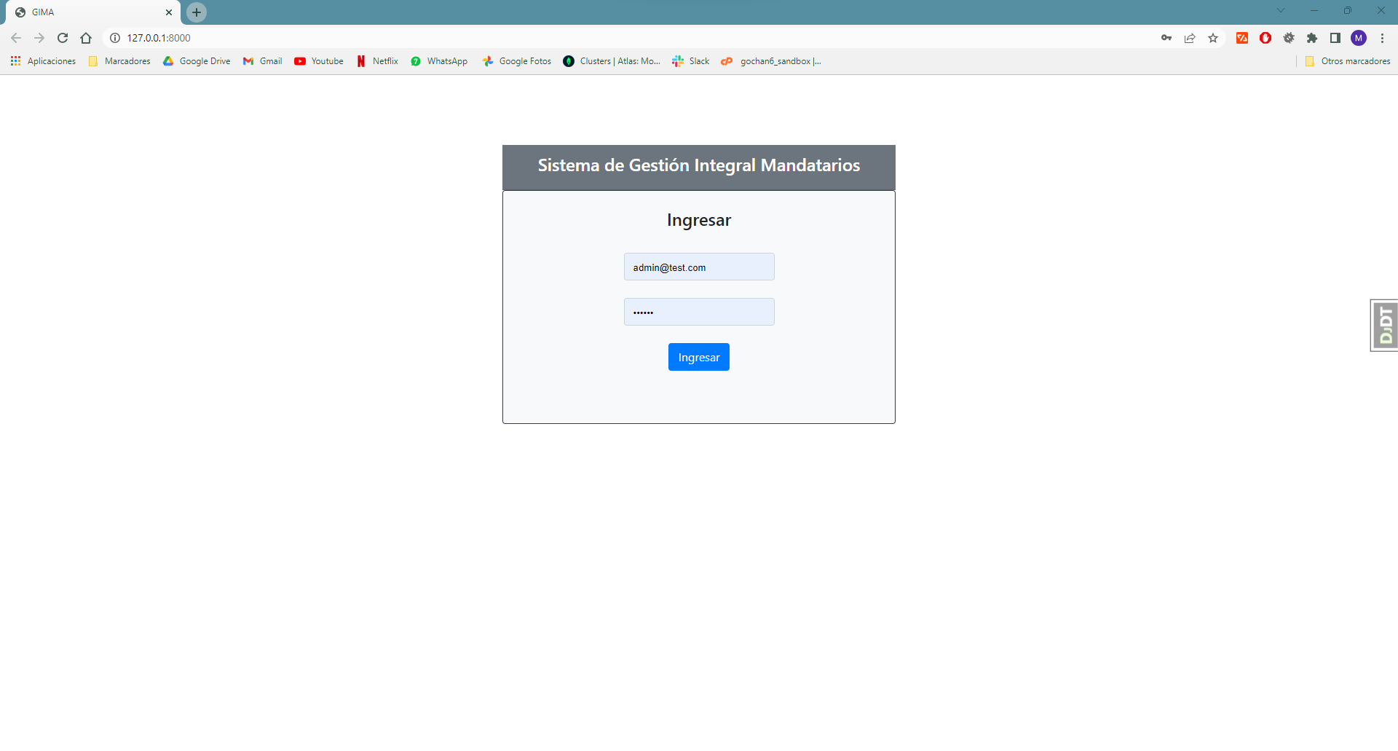Open the Django Debug Toolbar handle

coord(1384,325)
